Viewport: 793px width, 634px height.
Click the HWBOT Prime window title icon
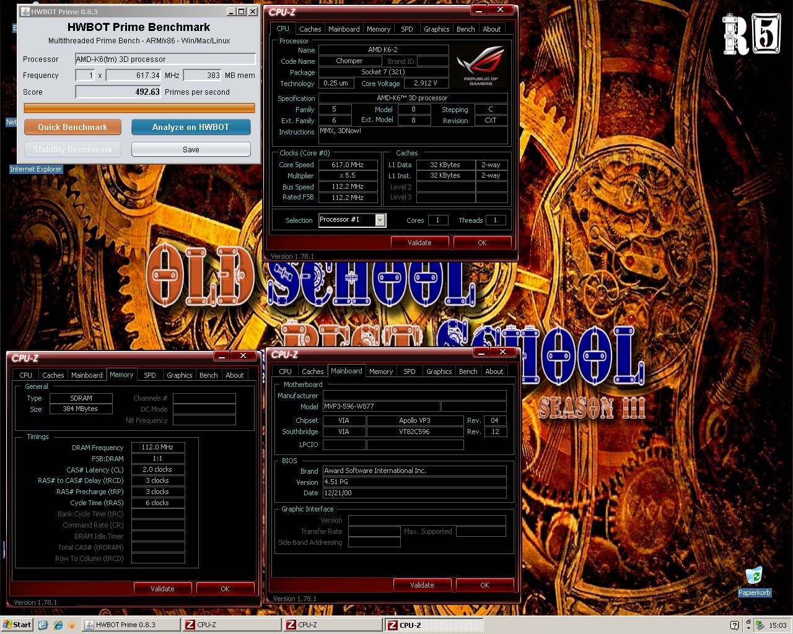(x=25, y=11)
